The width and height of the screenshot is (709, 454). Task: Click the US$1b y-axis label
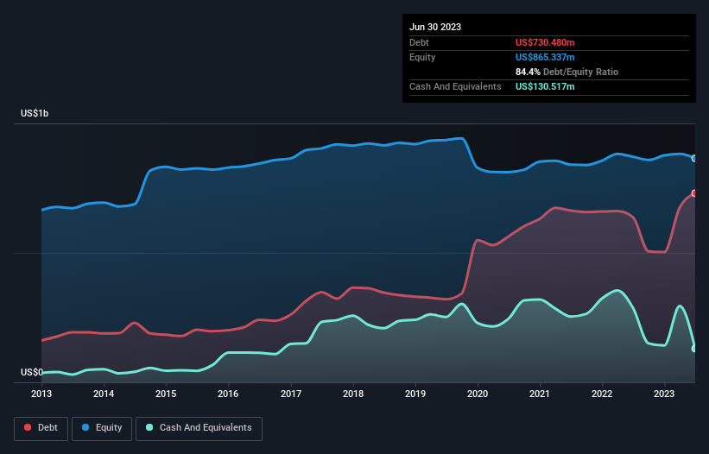(35, 113)
